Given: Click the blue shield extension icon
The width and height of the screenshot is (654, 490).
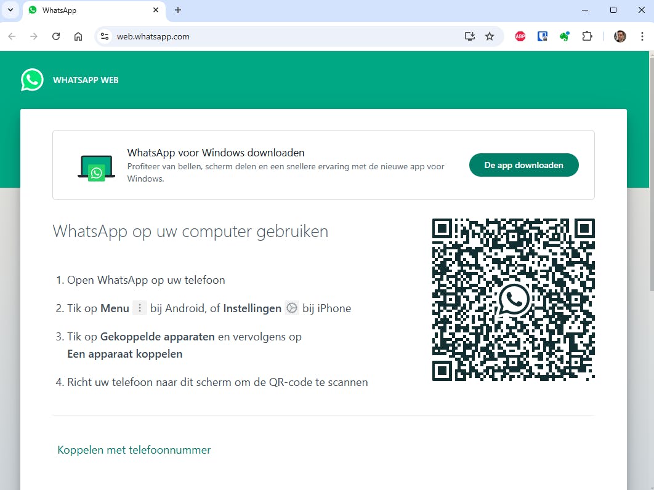Looking at the screenshot, I should (542, 37).
